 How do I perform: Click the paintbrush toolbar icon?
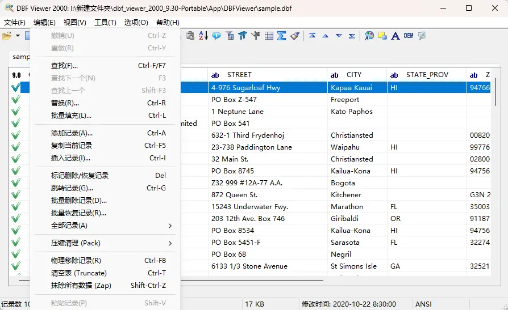tap(295, 36)
